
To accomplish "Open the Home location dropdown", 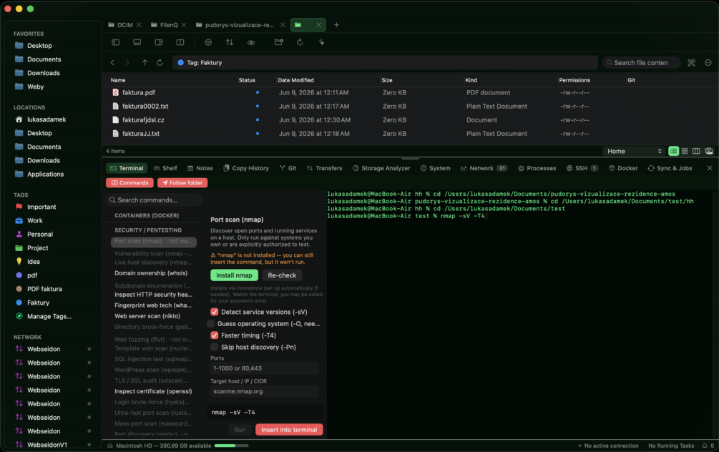I will pos(634,151).
